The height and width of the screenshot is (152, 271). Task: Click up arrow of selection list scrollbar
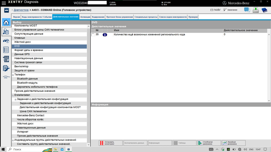(88, 26)
